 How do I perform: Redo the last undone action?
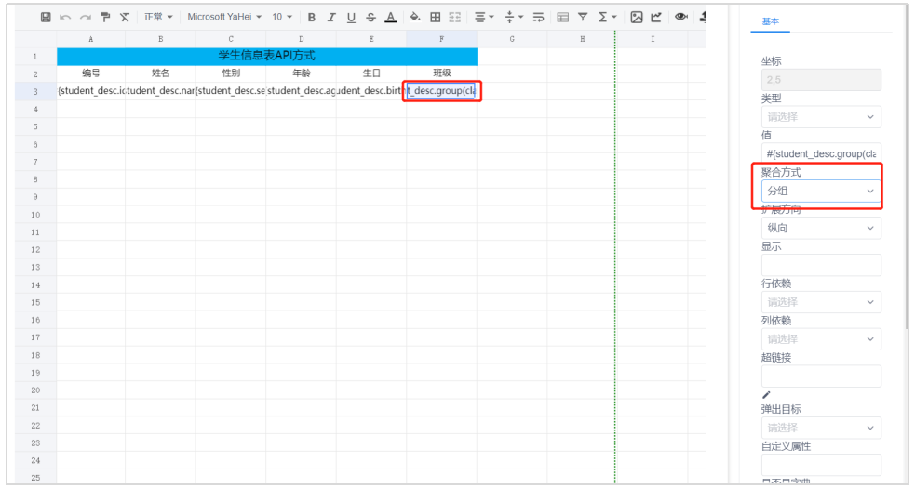coord(86,17)
